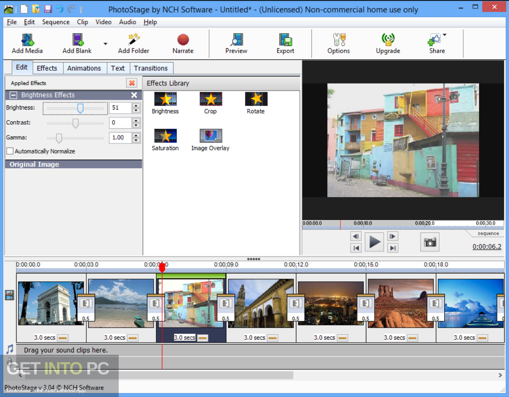Screen dimensions: 509x397
Task: Click the duration bar icon under the night city clip
Action: point(343,338)
